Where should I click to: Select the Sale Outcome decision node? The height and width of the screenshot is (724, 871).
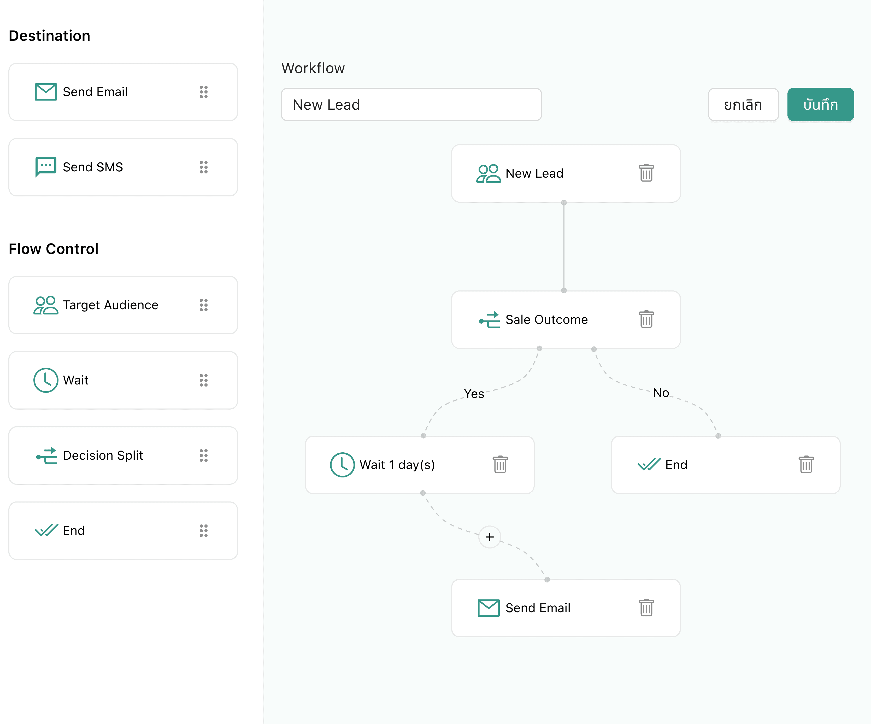(546, 319)
